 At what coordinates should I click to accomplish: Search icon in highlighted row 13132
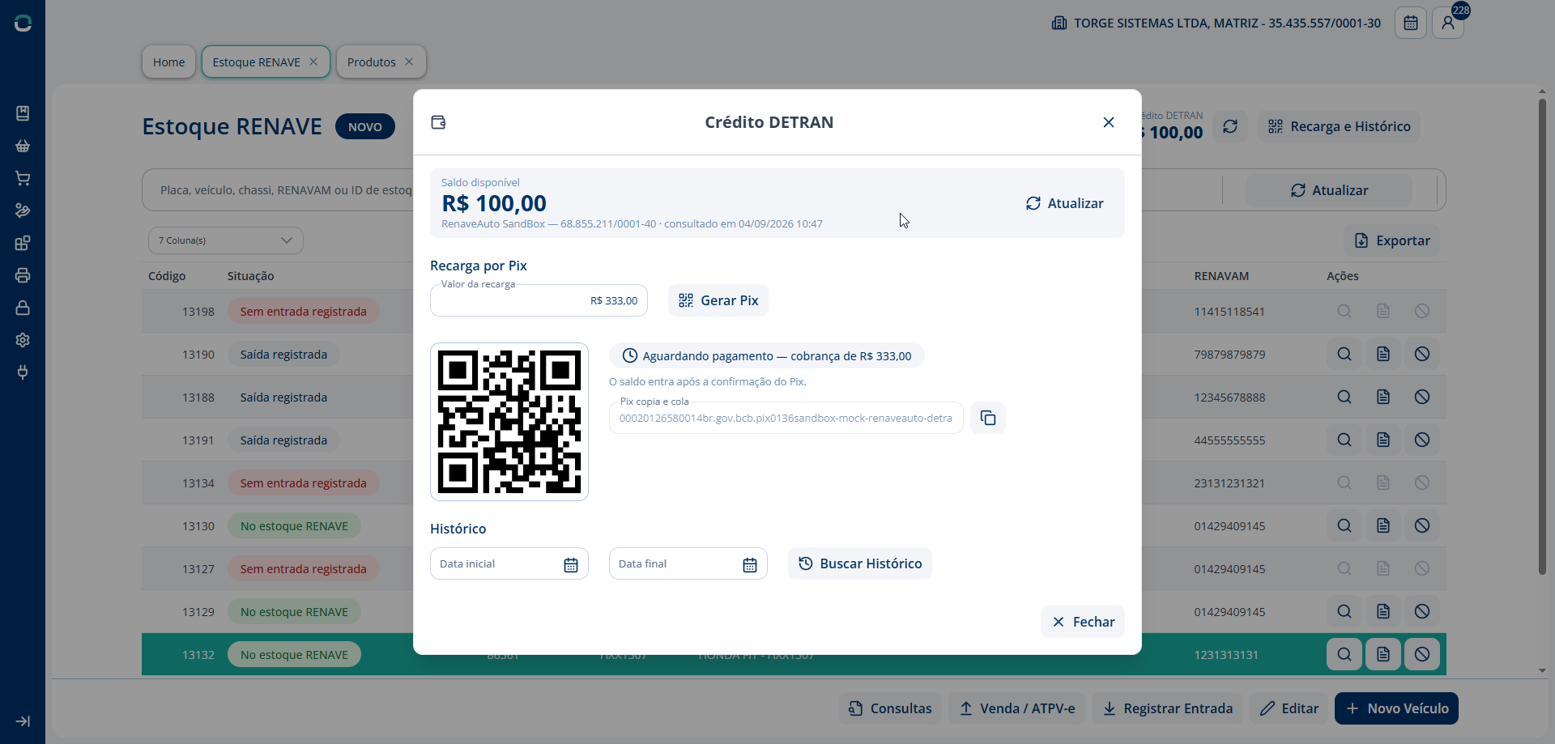(x=1344, y=654)
